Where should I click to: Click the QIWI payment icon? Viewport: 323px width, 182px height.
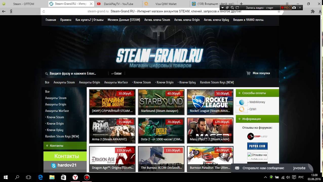[242, 109]
